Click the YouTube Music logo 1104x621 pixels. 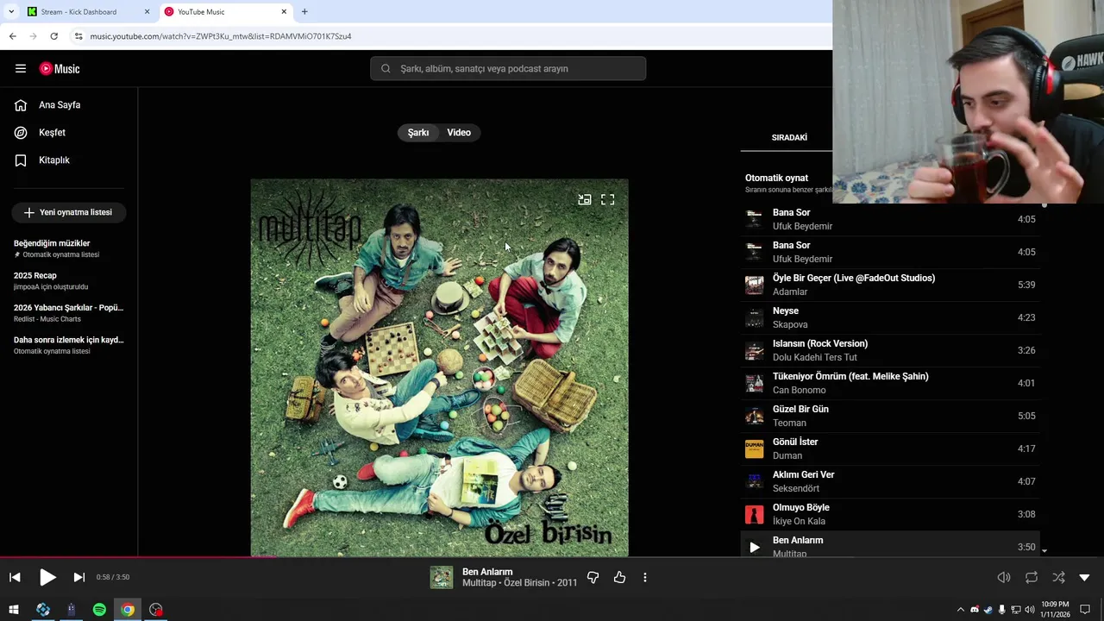coord(60,69)
